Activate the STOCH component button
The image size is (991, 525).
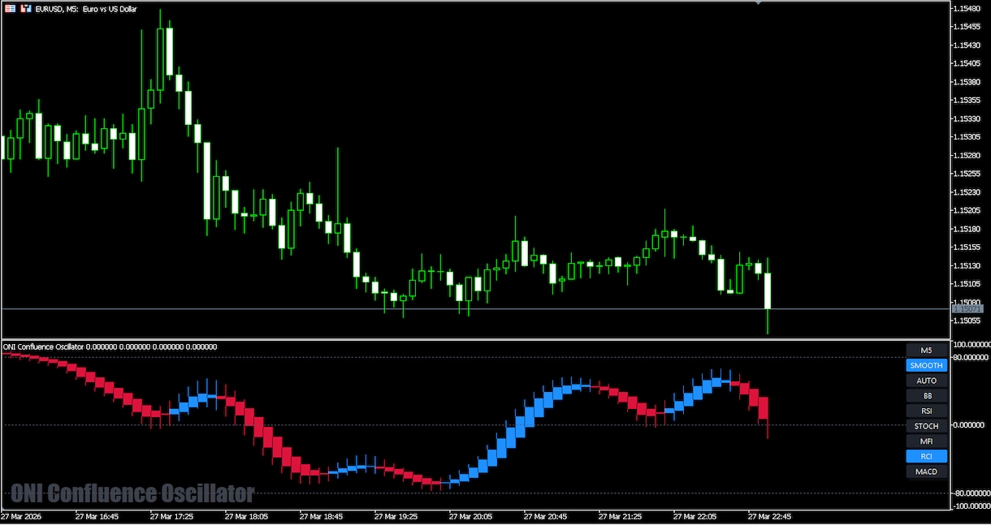point(927,426)
